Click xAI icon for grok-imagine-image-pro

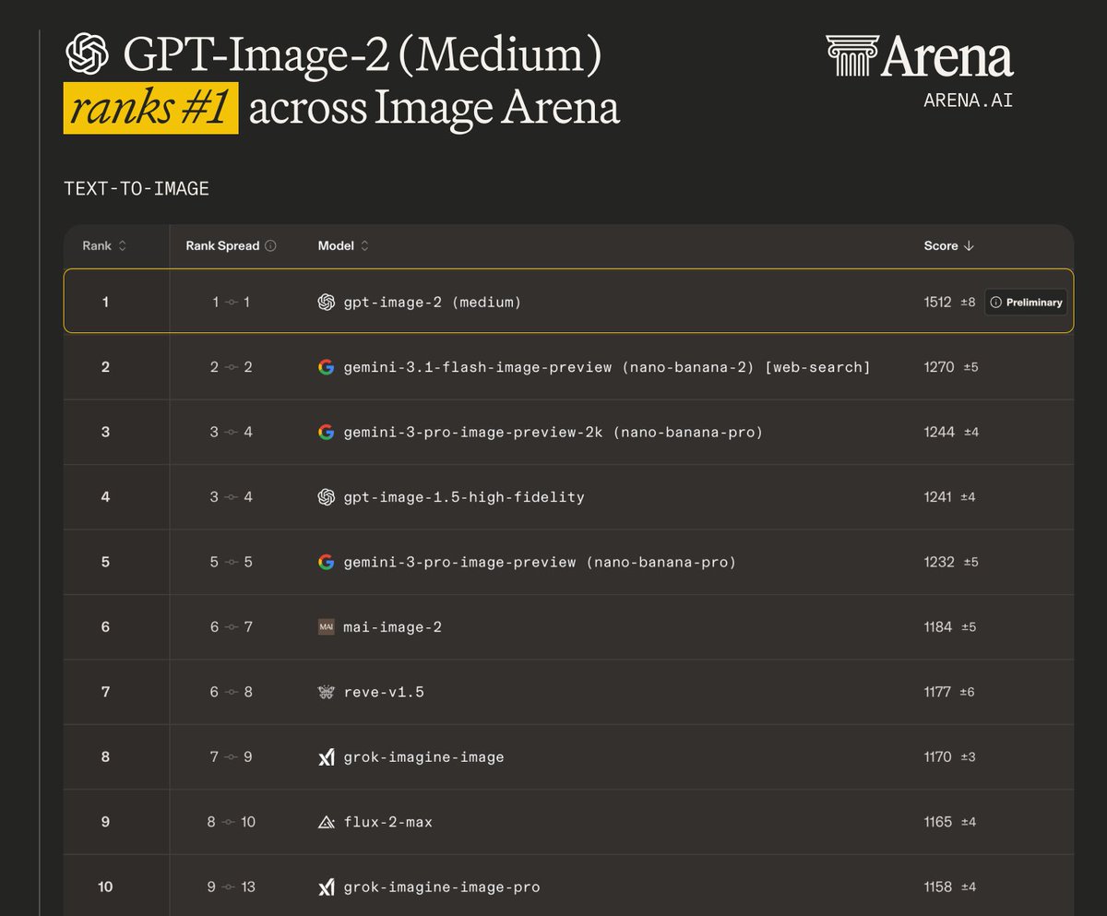[326, 887]
